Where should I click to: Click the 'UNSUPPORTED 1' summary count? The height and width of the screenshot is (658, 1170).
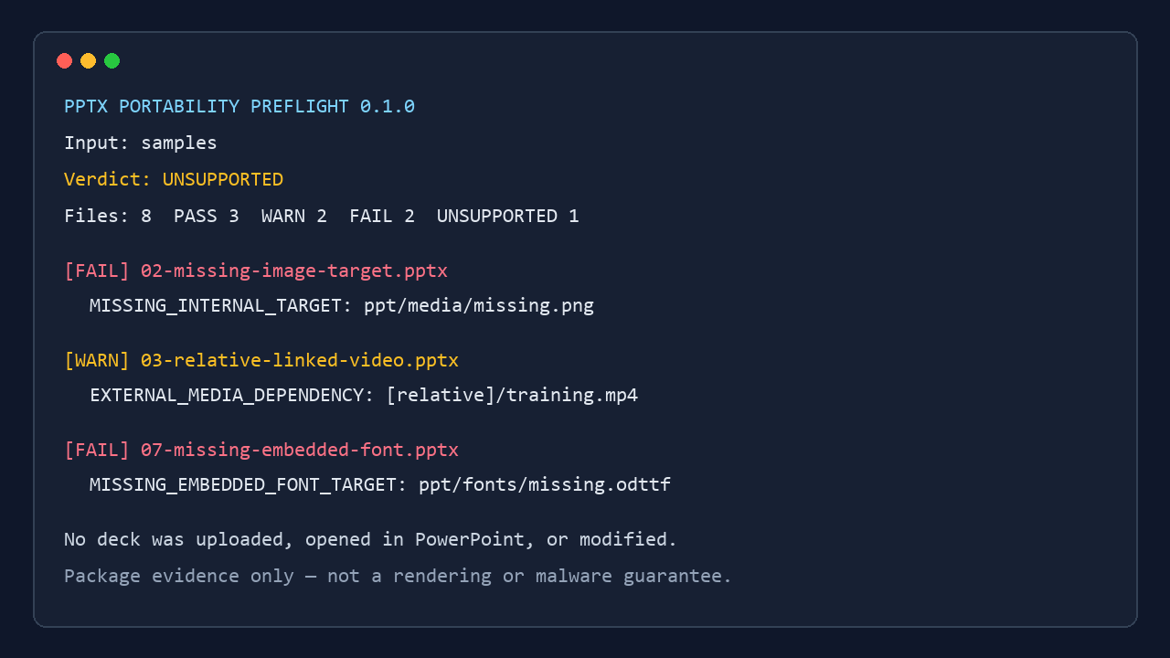(x=508, y=217)
